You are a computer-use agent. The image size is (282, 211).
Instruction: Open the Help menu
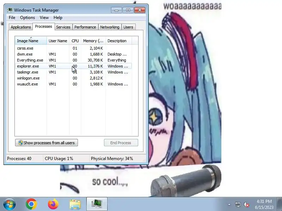(58, 18)
